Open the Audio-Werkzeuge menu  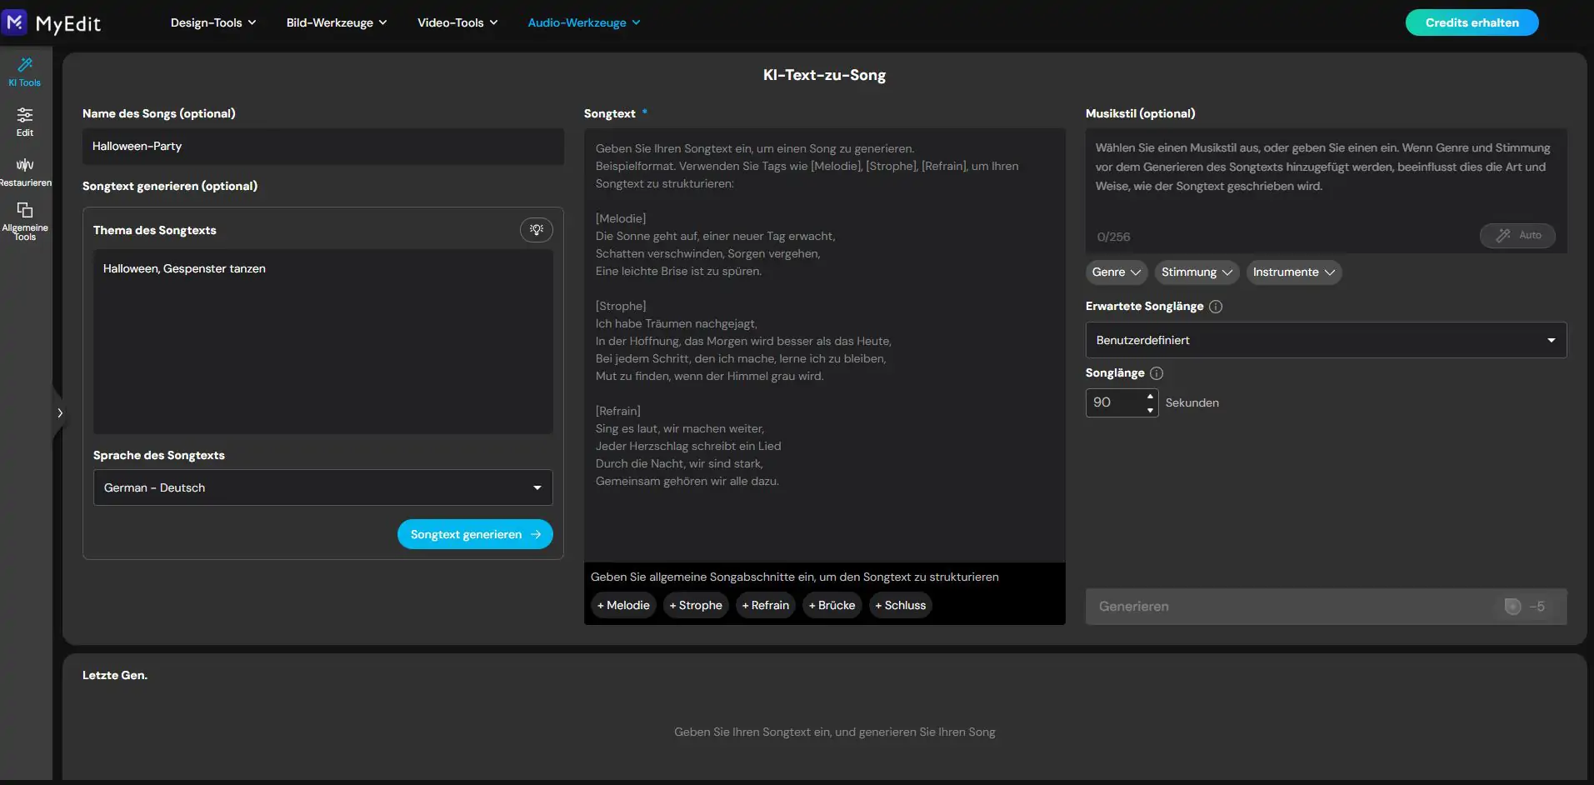tap(583, 22)
